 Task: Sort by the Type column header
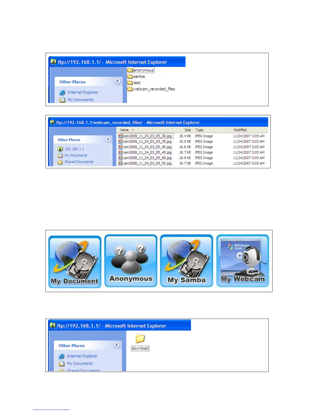(211, 130)
